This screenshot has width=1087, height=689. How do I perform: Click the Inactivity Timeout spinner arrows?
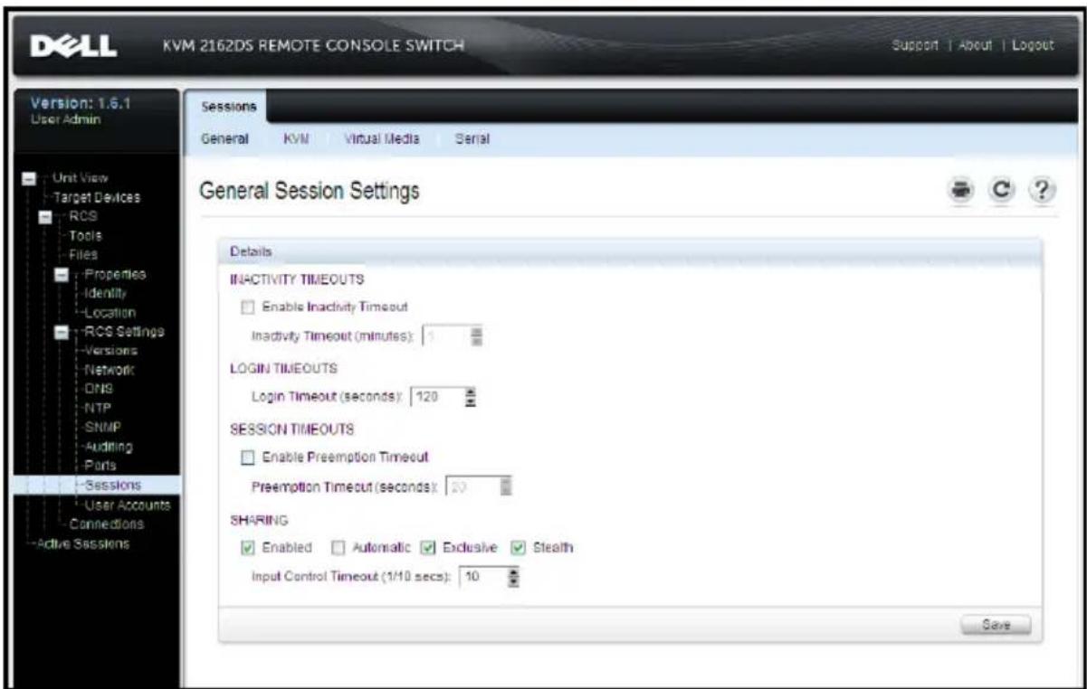click(477, 337)
